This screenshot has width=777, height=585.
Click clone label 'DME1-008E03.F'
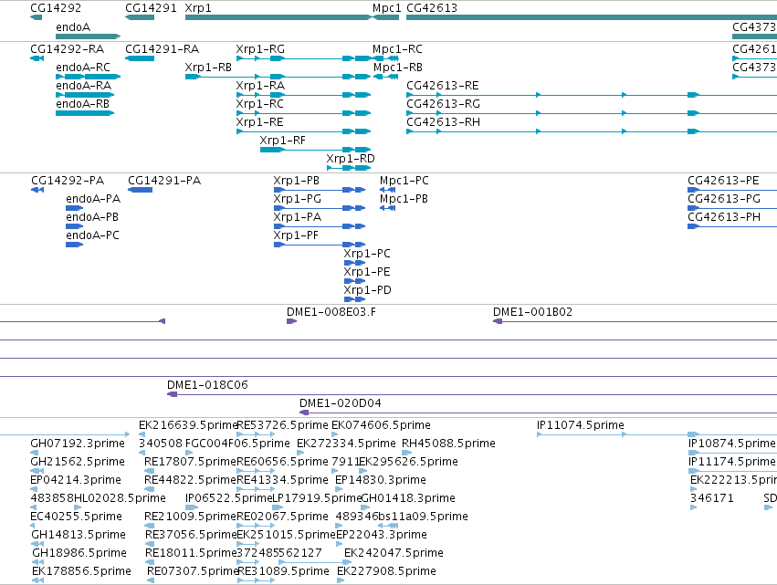pos(331,312)
